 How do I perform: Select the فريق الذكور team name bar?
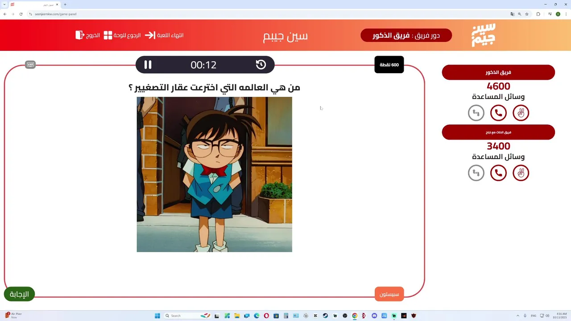click(x=498, y=72)
